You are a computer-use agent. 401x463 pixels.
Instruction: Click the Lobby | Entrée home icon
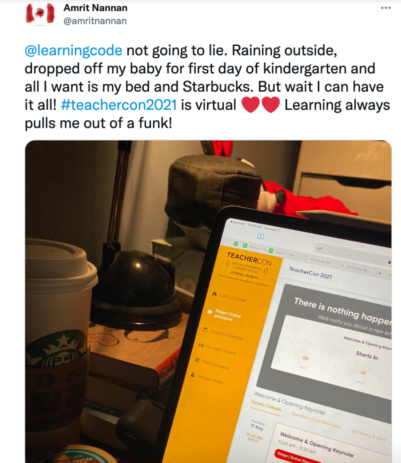214,294
